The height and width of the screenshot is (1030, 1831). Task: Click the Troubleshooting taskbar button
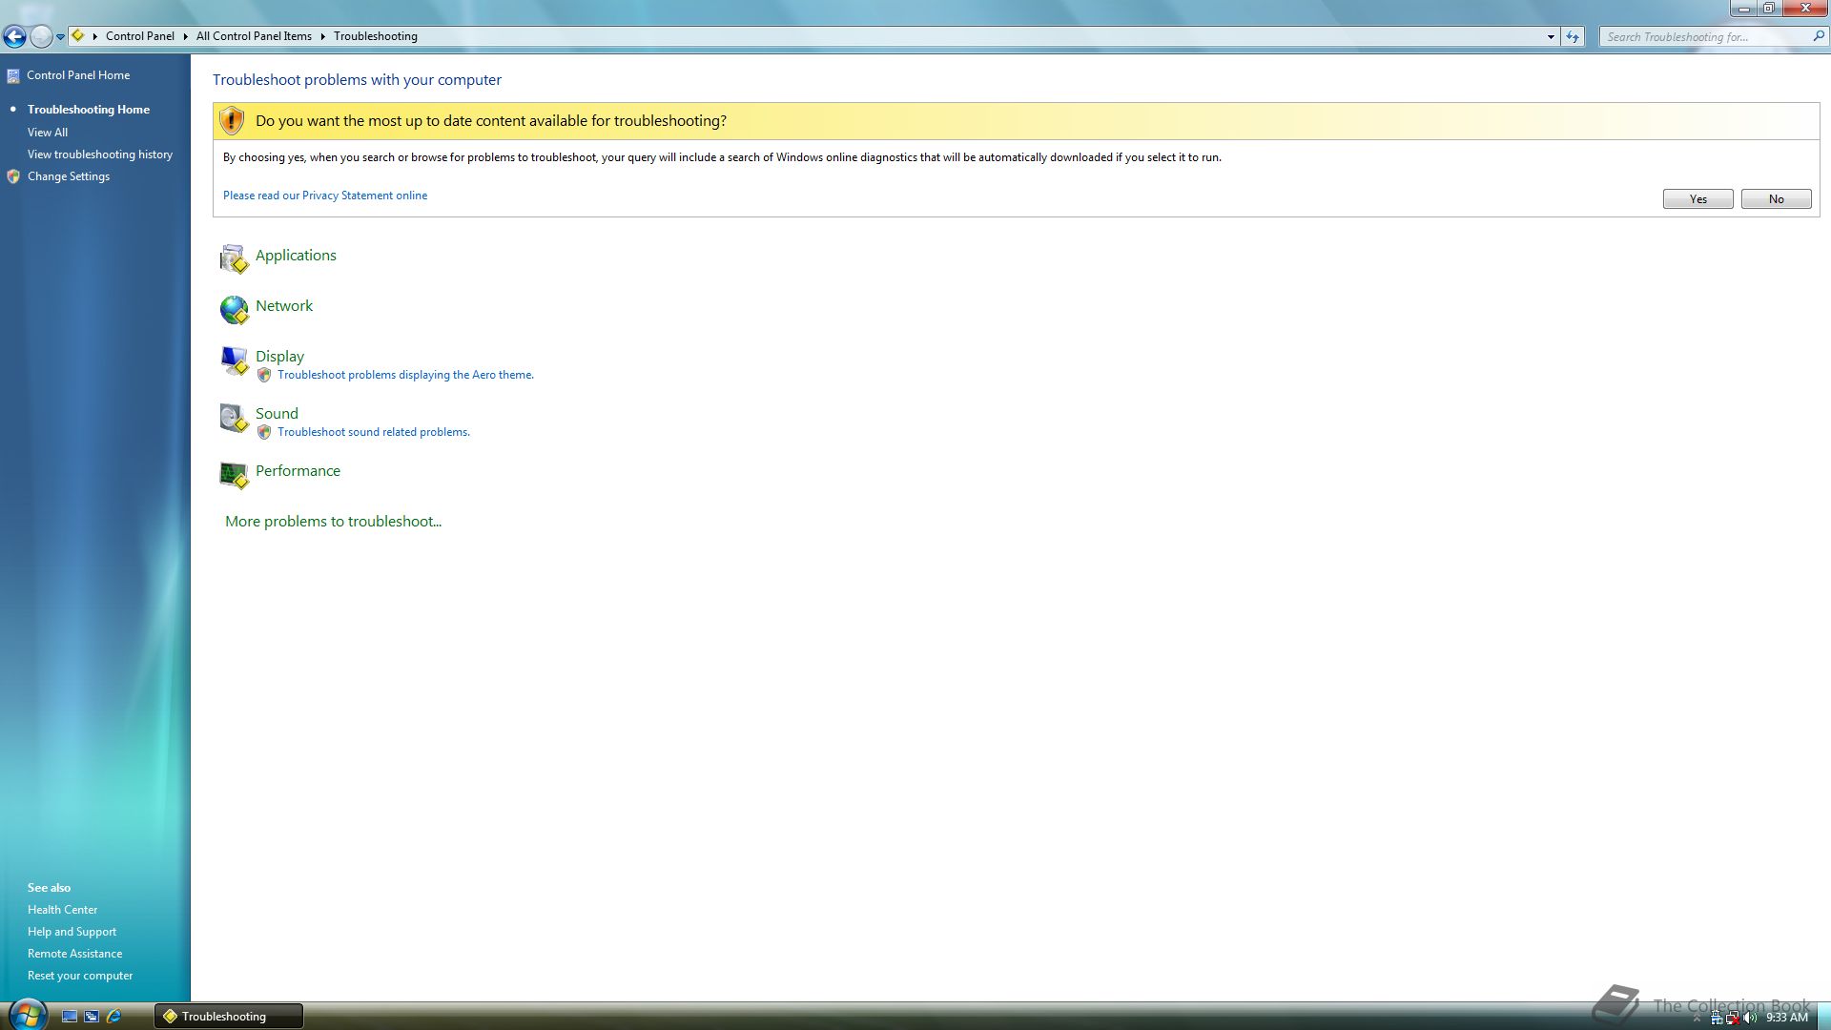click(229, 1017)
